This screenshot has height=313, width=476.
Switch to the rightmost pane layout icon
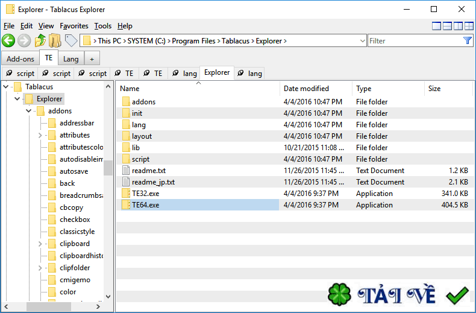pos(469,26)
